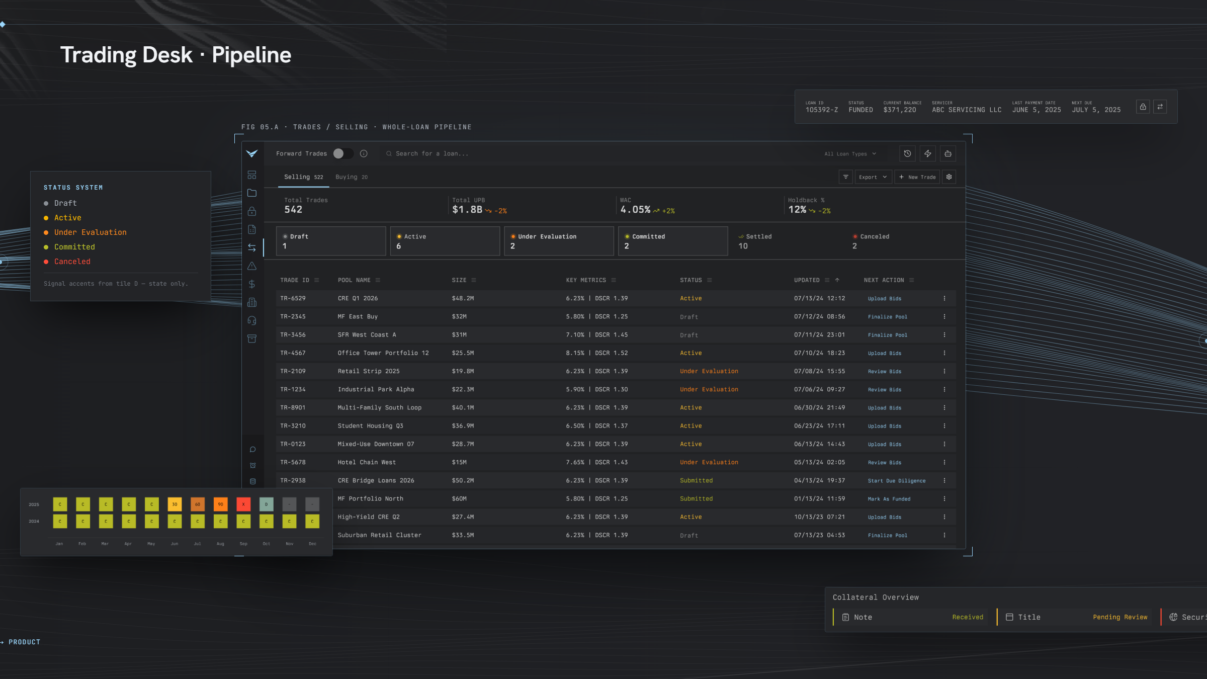Switch to the Buying tab

click(352, 177)
